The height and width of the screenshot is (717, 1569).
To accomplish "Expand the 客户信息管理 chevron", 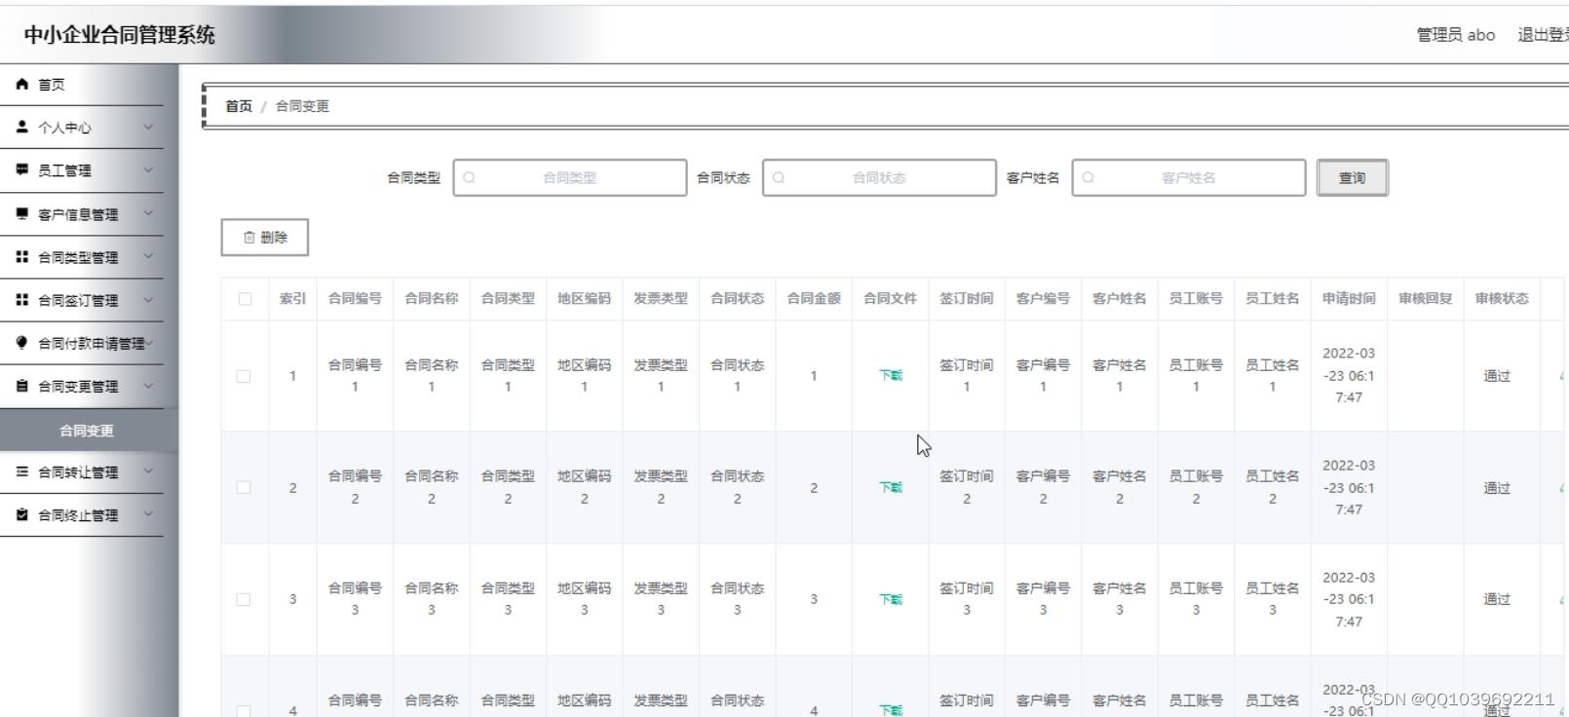I will point(148,213).
